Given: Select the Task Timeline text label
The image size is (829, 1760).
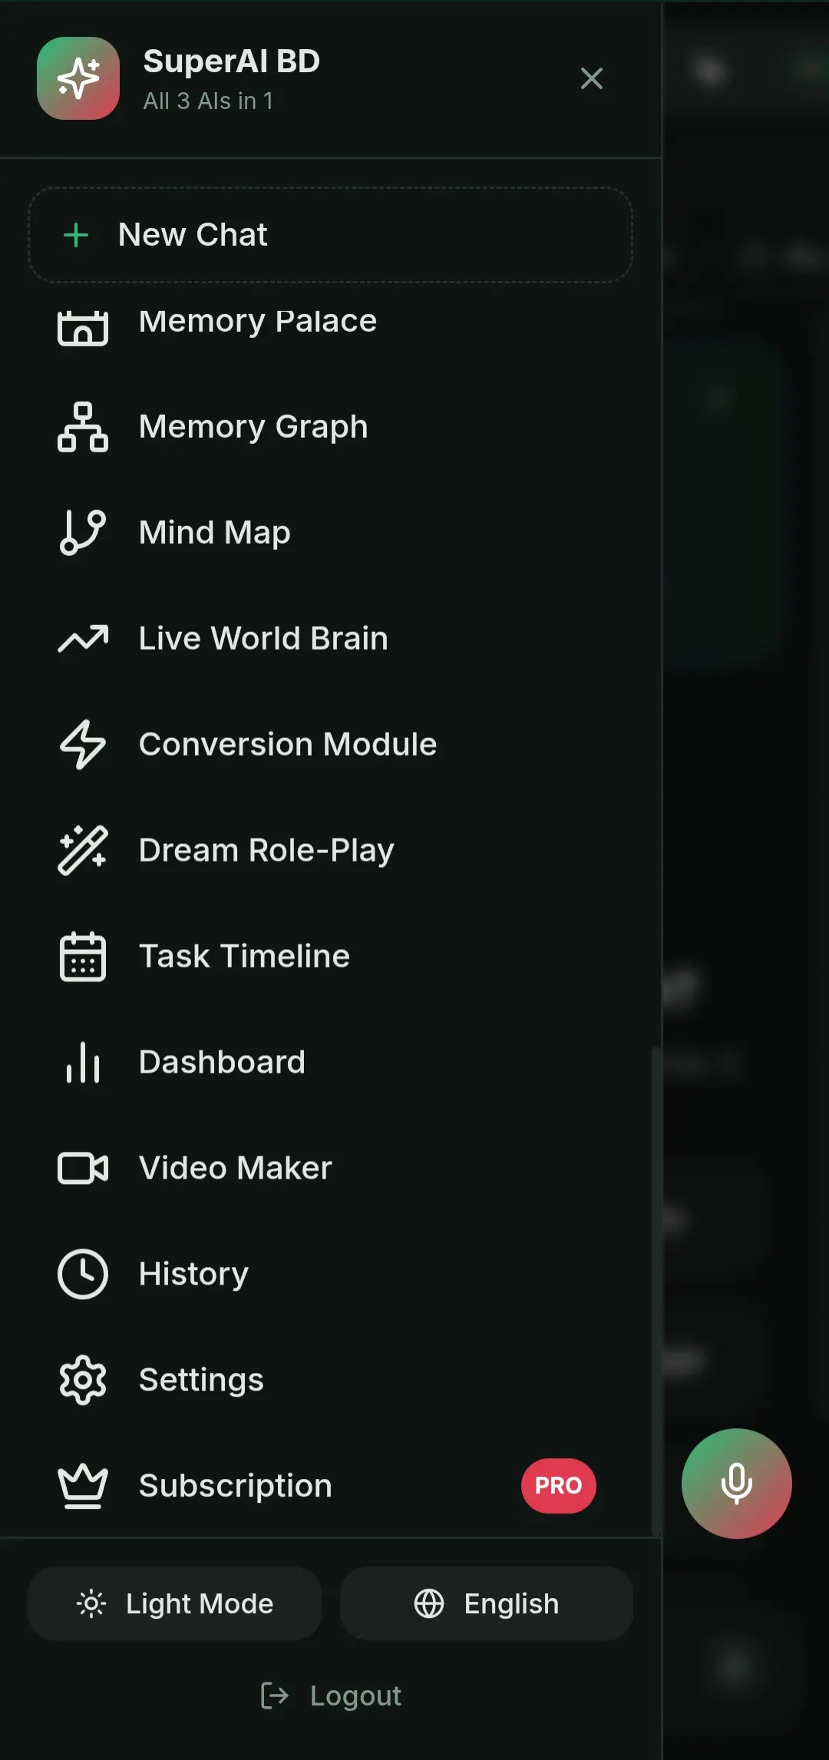Looking at the screenshot, I should coord(244,957).
